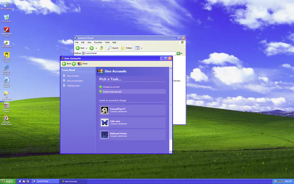Open the Help menu in Control Panel
The height and width of the screenshot is (184, 294).
[x=114, y=42]
